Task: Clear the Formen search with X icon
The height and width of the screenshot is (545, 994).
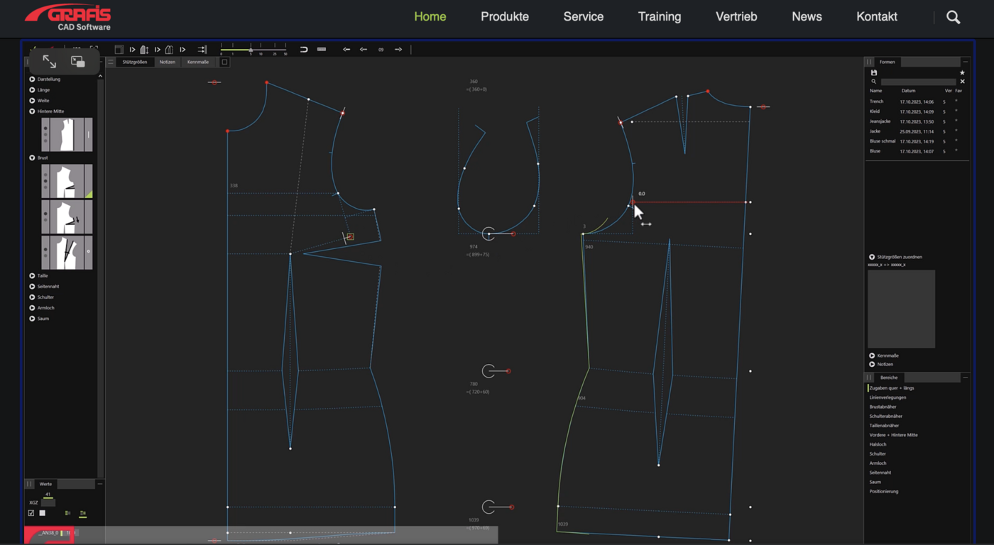Action: pos(962,82)
